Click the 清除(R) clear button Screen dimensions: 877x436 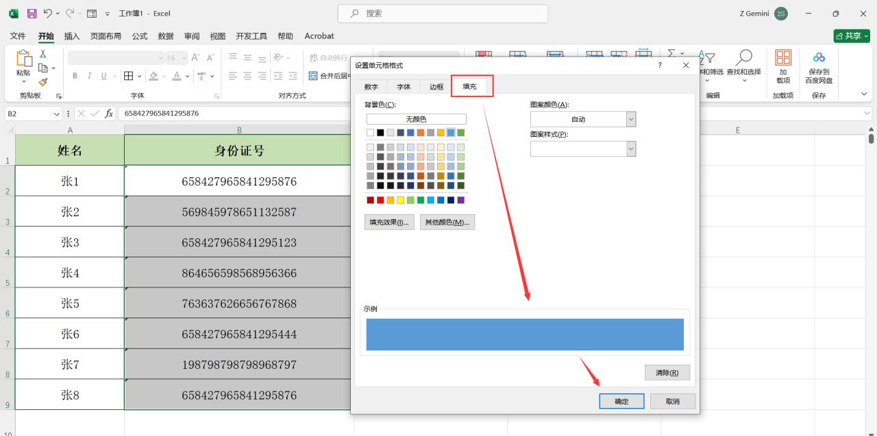coord(667,372)
